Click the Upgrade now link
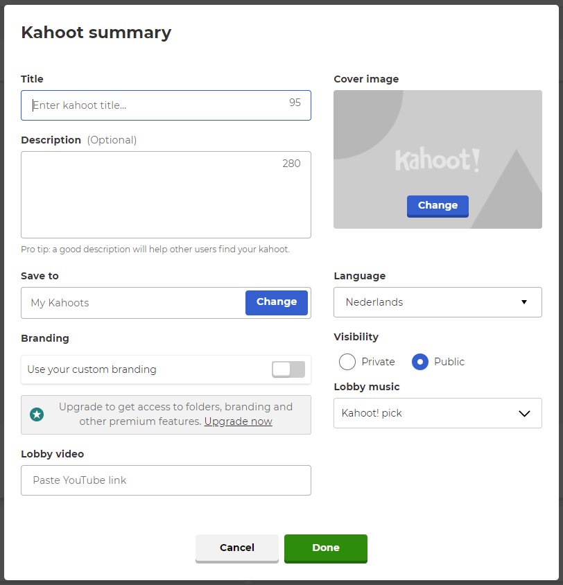The width and height of the screenshot is (563, 585). point(239,421)
